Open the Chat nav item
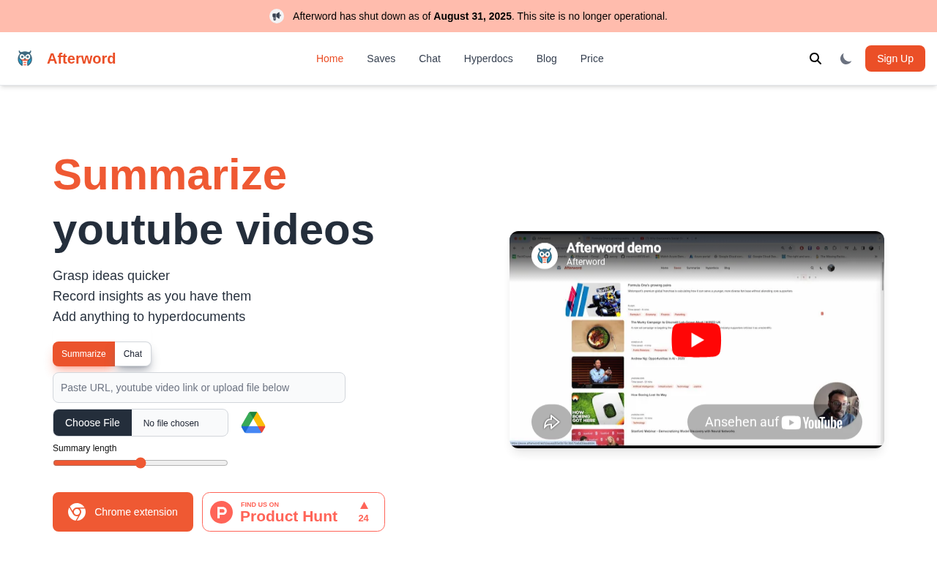Viewport: 937px width, 585px height. pyautogui.click(x=430, y=58)
